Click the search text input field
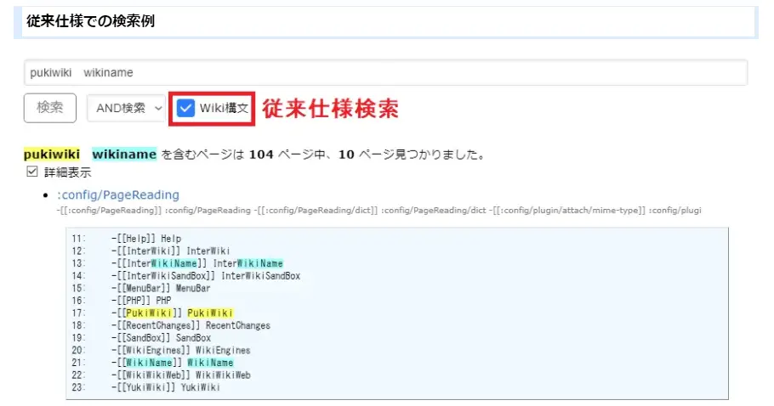 [x=385, y=72]
